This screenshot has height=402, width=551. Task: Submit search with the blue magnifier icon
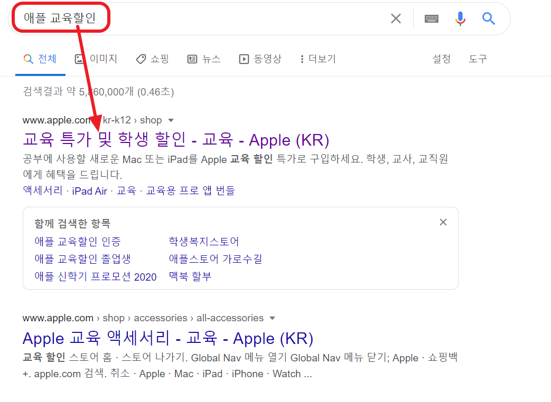(x=489, y=18)
